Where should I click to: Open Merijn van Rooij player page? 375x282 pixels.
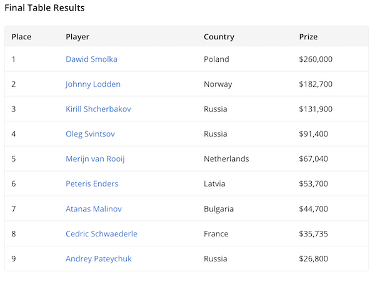tap(95, 159)
